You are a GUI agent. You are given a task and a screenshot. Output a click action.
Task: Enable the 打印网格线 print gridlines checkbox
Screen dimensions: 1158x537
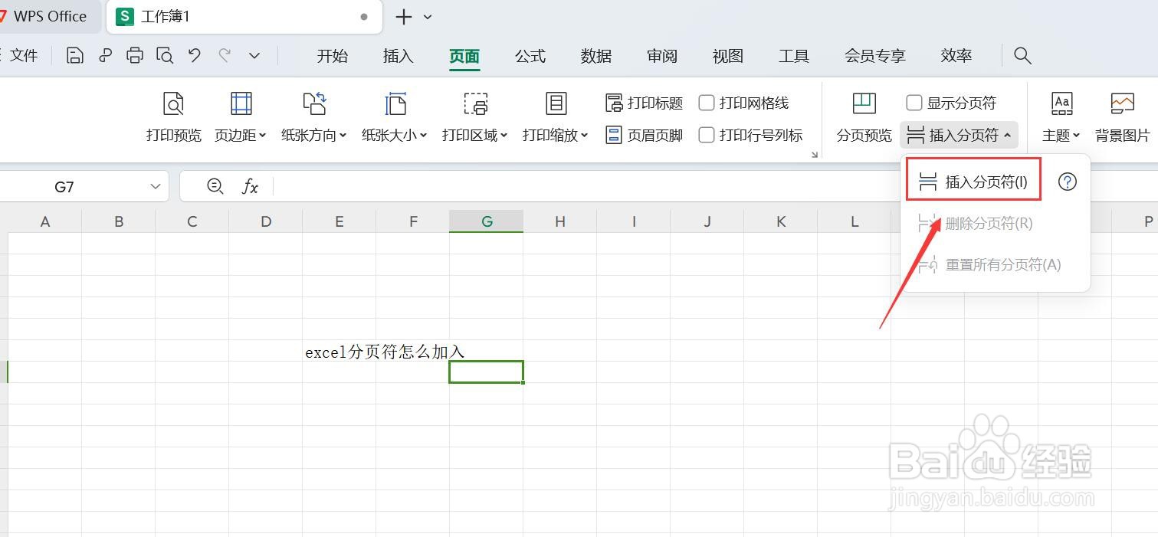point(706,102)
